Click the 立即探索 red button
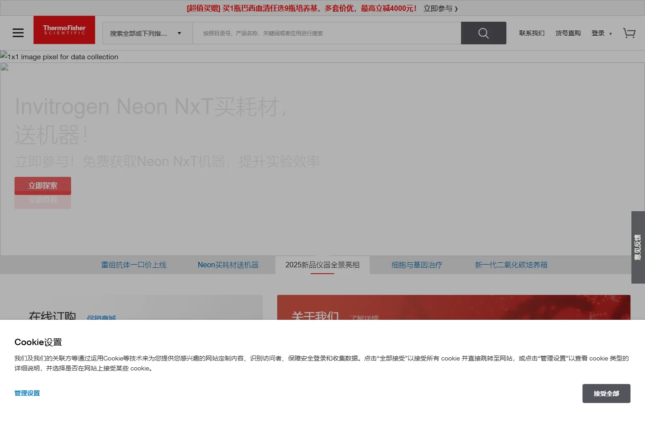The width and height of the screenshot is (645, 422). 43,185
